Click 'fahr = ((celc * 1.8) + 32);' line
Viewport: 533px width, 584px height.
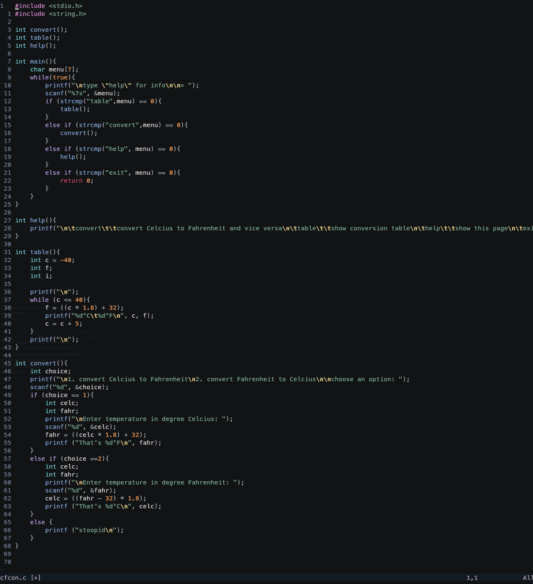click(x=96, y=435)
